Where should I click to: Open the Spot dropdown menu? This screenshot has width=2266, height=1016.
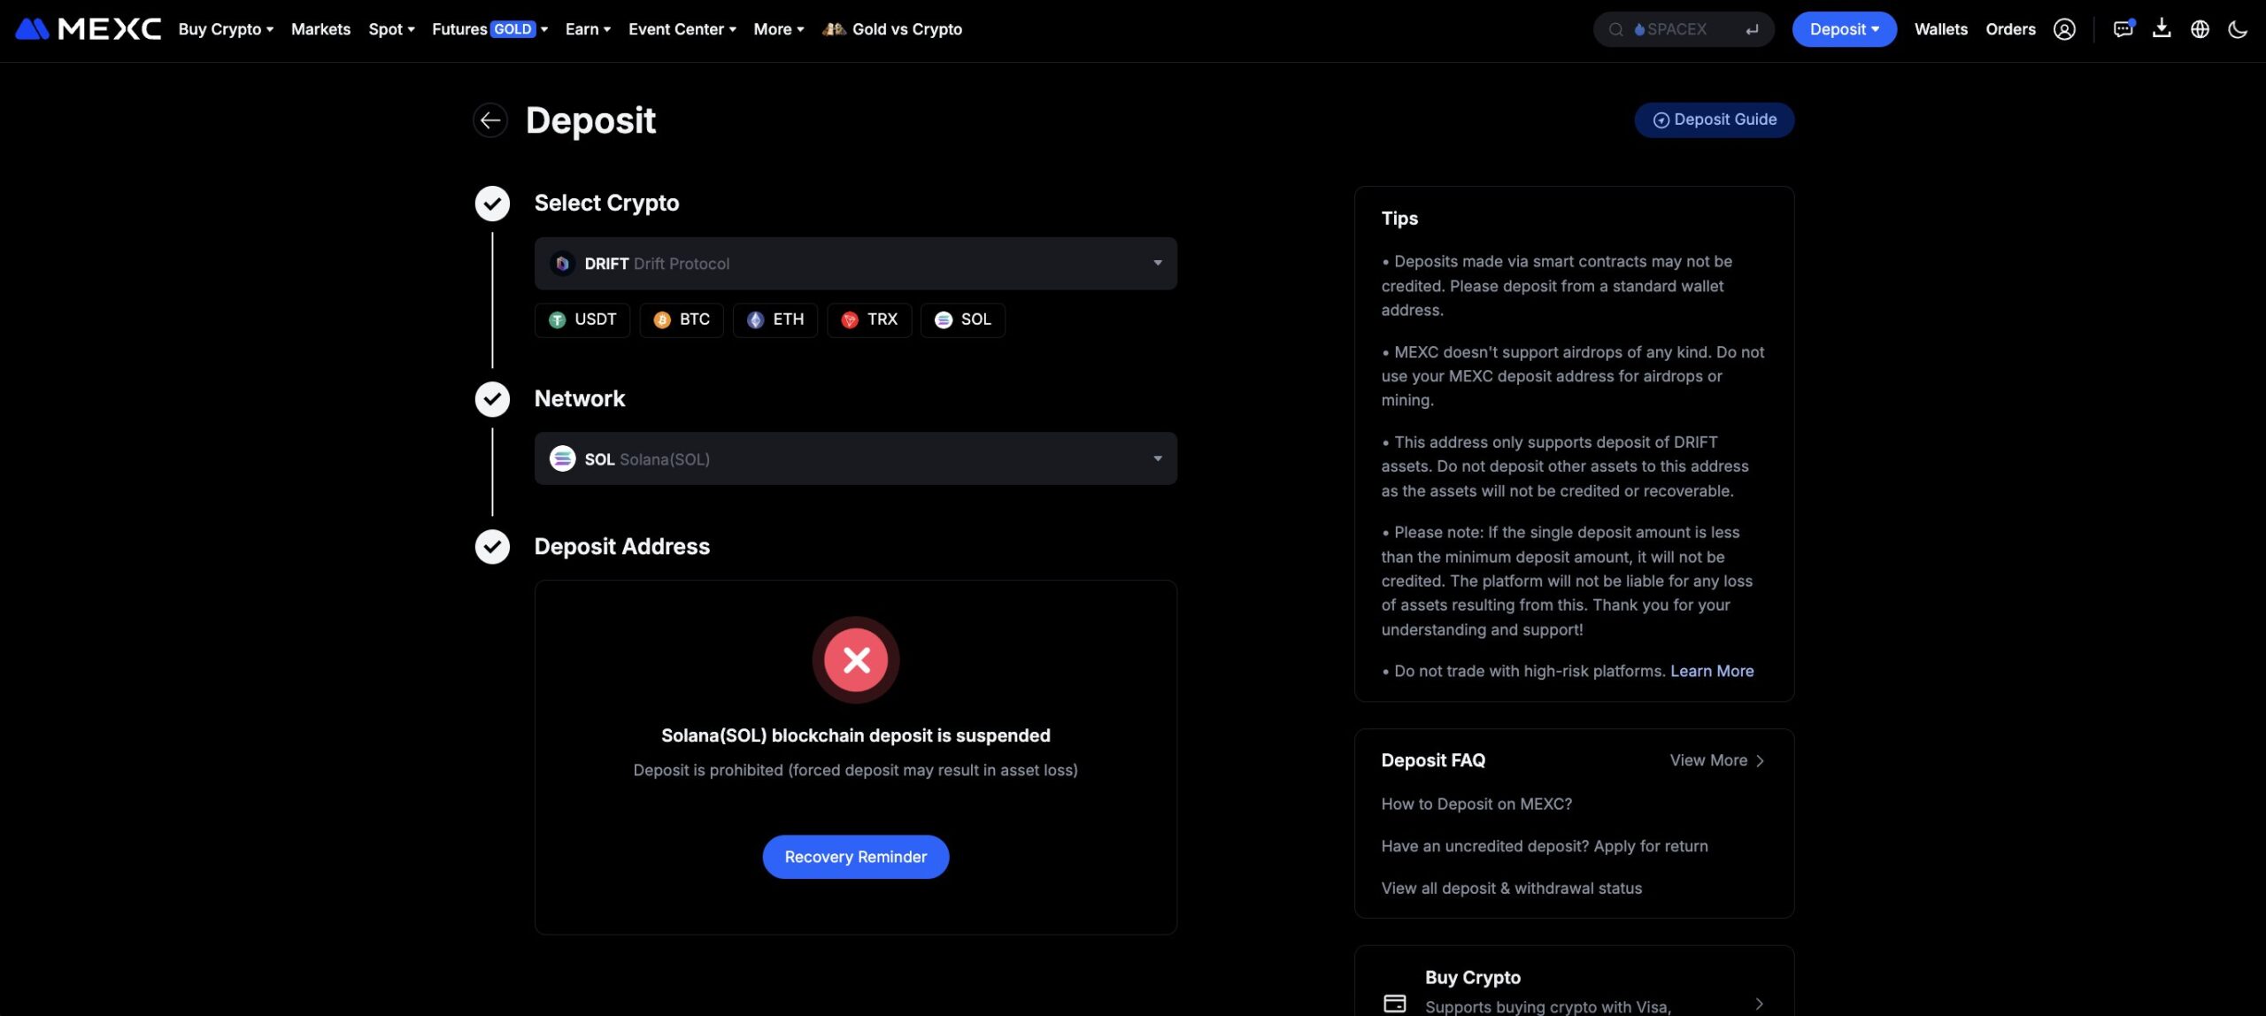[x=391, y=29]
